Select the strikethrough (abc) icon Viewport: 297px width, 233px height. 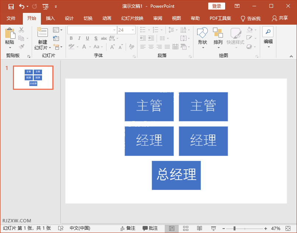click(x=104, y=38)
